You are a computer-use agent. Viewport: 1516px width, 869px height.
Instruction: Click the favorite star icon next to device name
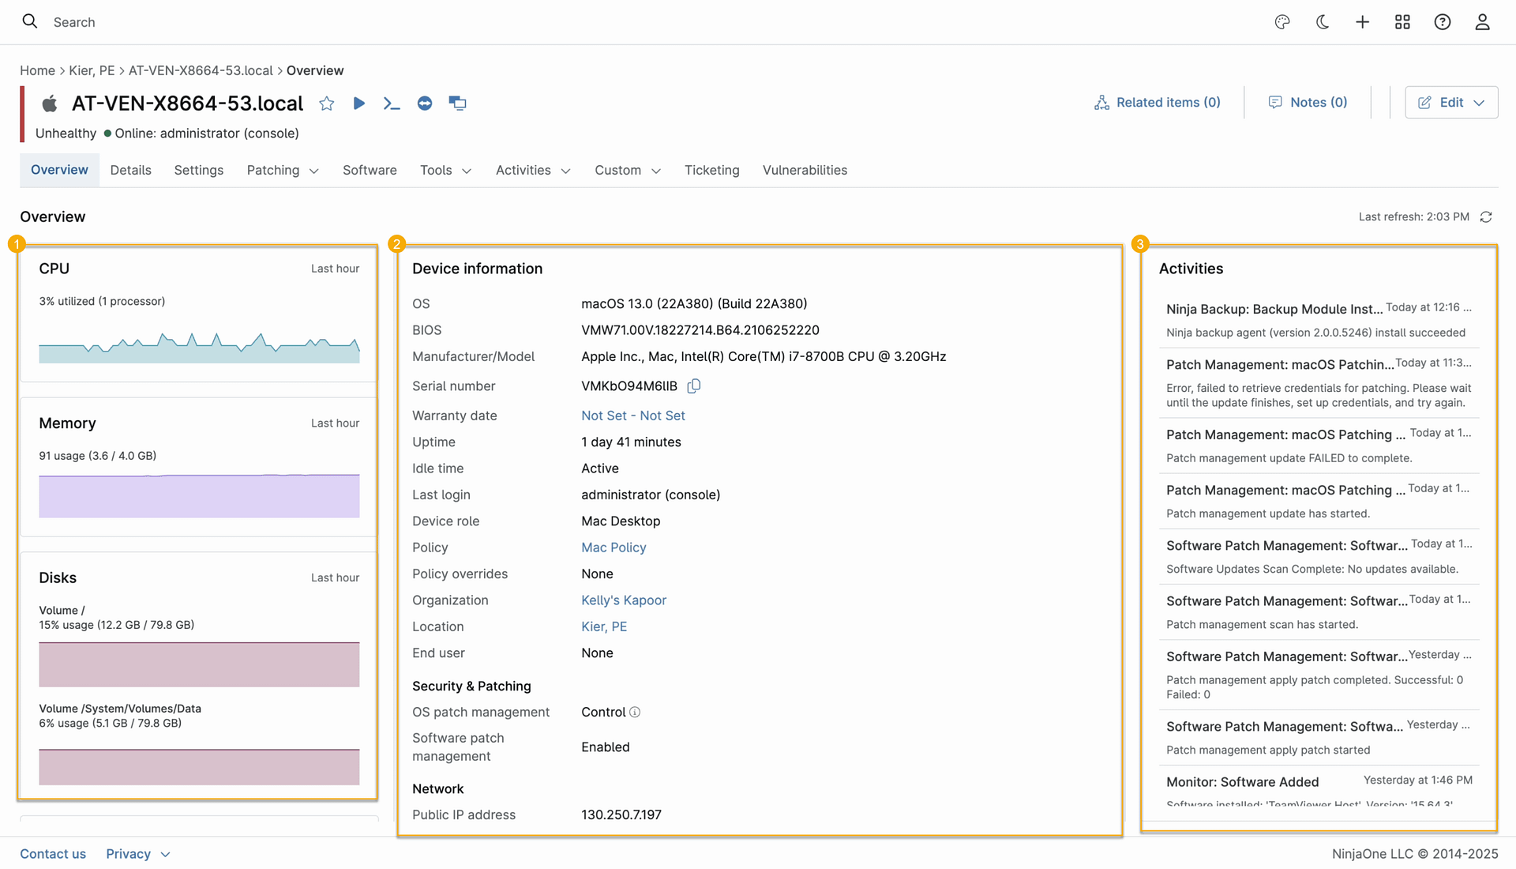[x=327, y=103]
